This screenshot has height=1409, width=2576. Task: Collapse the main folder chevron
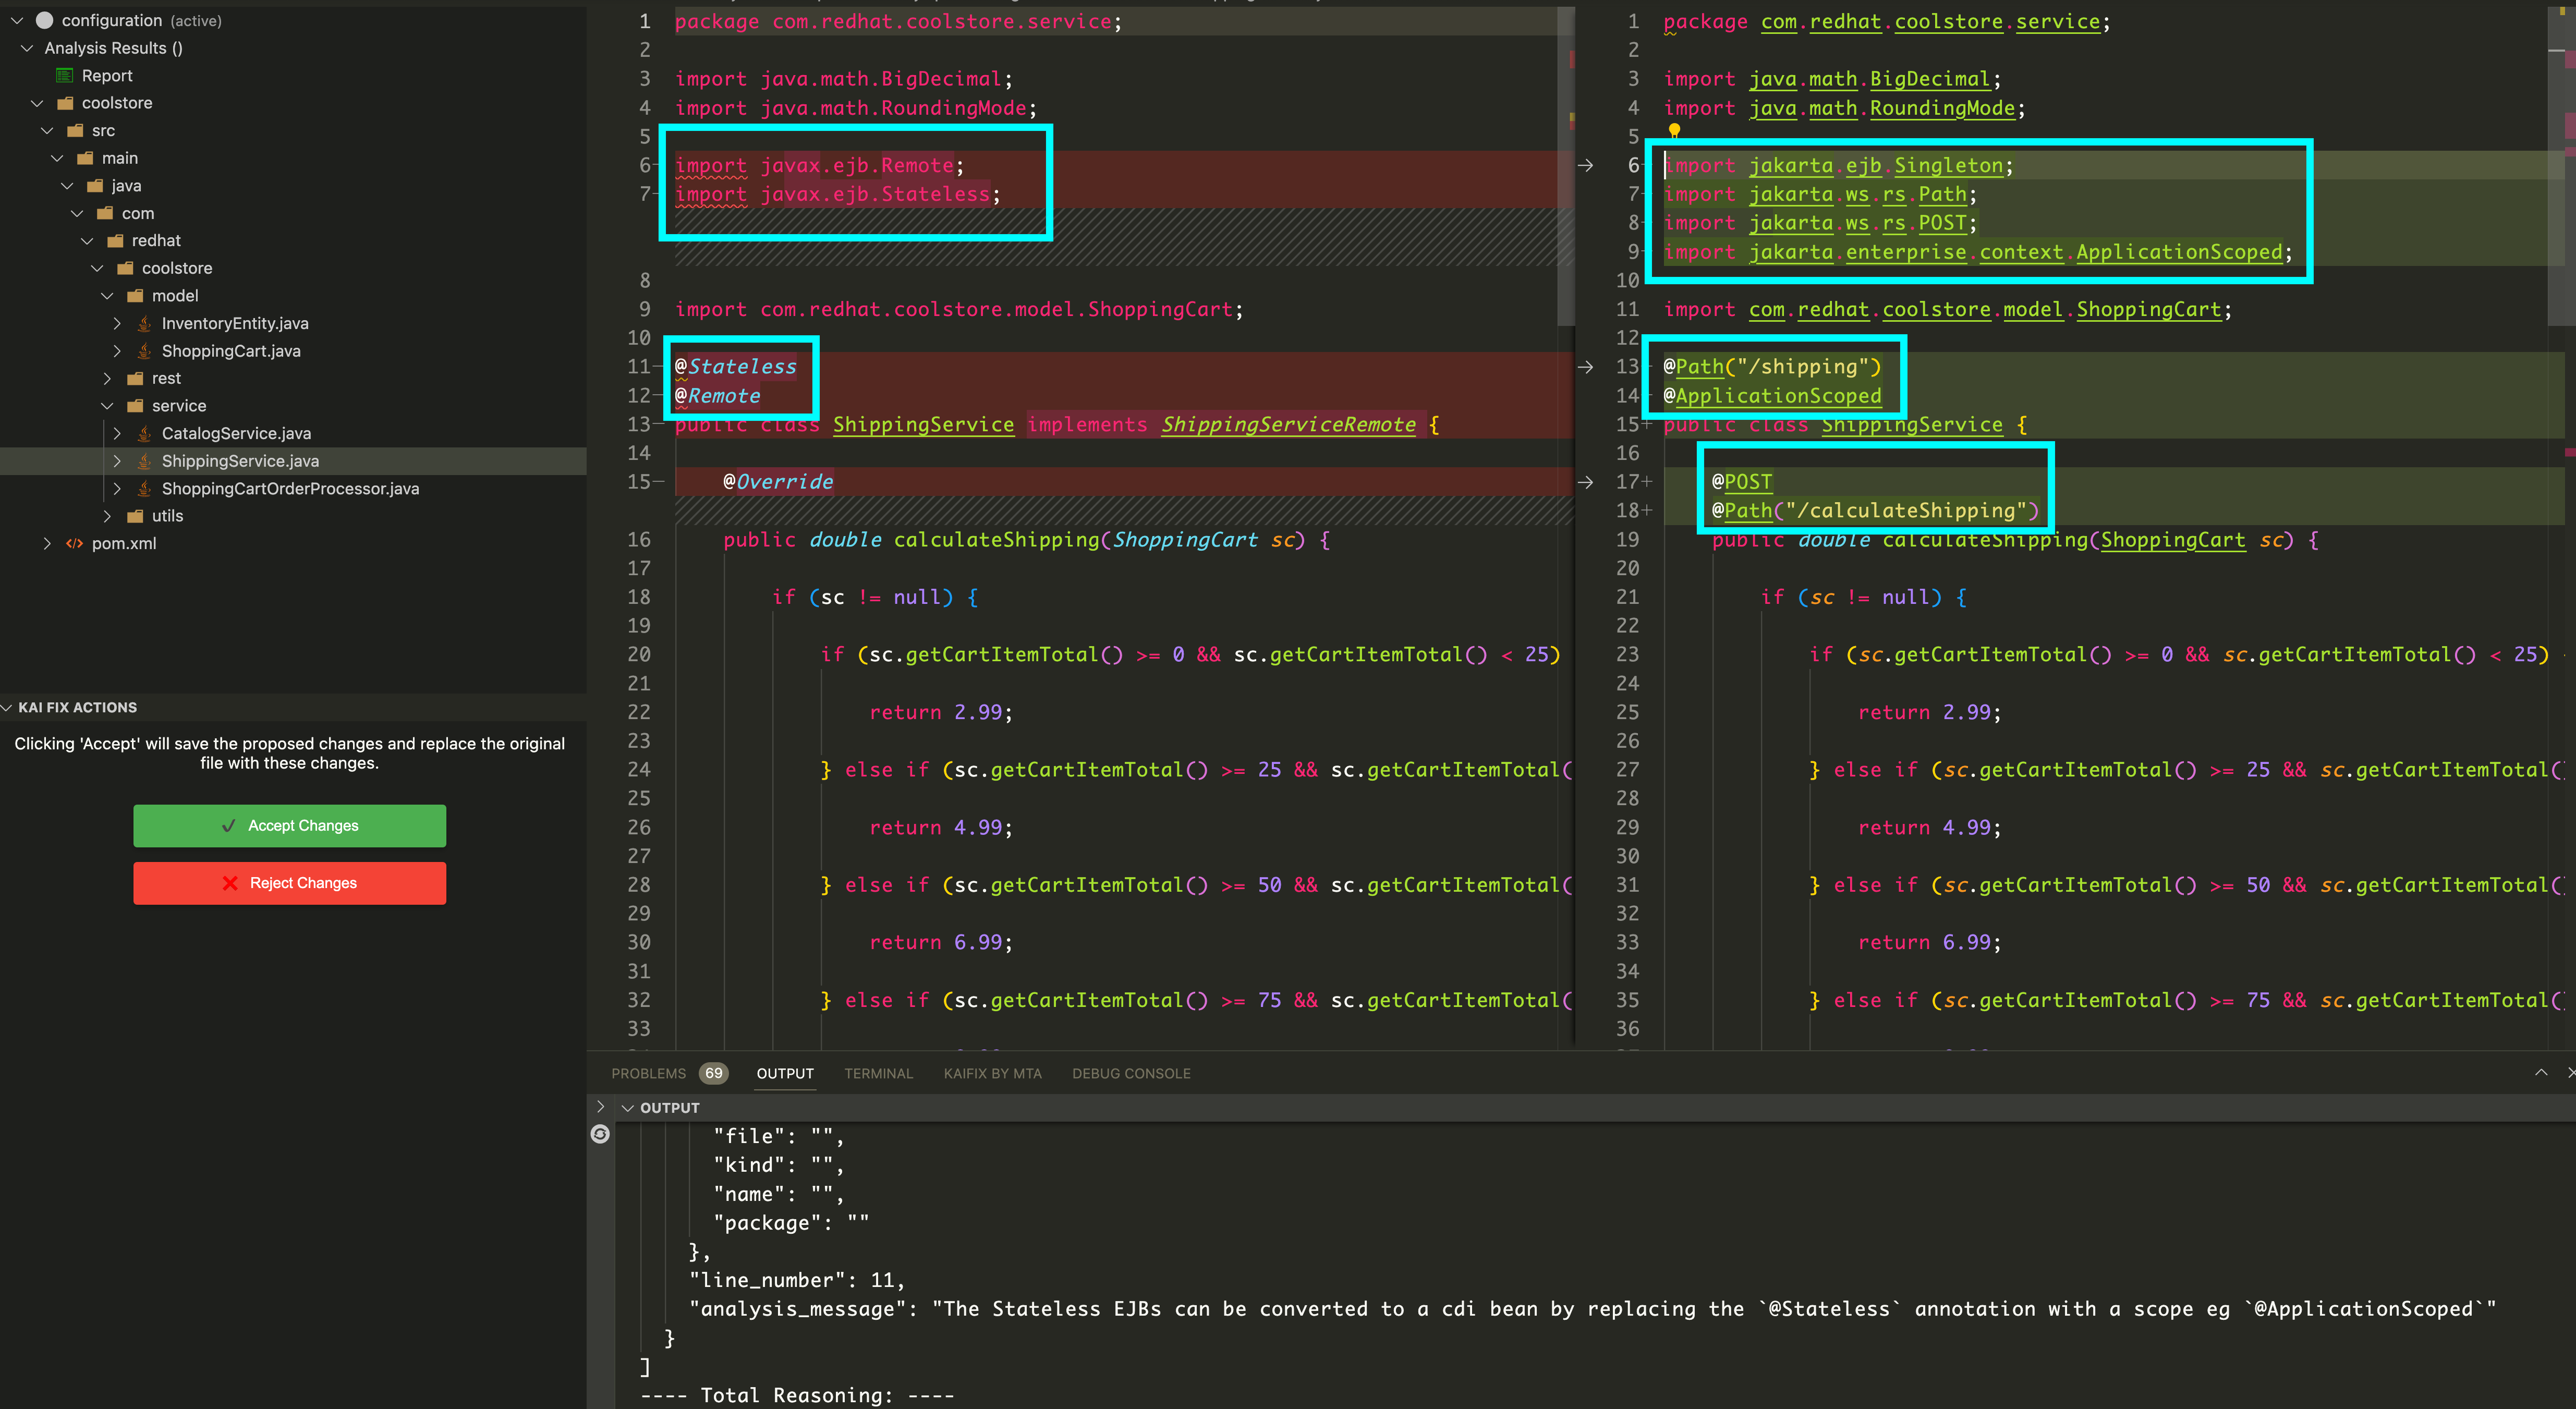pos(57,158)
